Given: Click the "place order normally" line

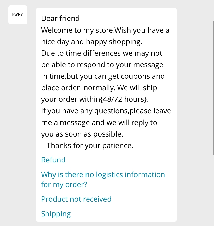Looking at the screenshot, I should (x=99, y=88).
